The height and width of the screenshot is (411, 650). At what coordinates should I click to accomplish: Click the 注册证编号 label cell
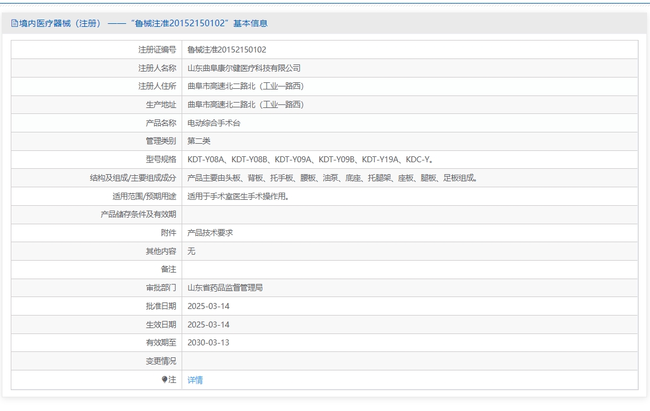point(157,50)
